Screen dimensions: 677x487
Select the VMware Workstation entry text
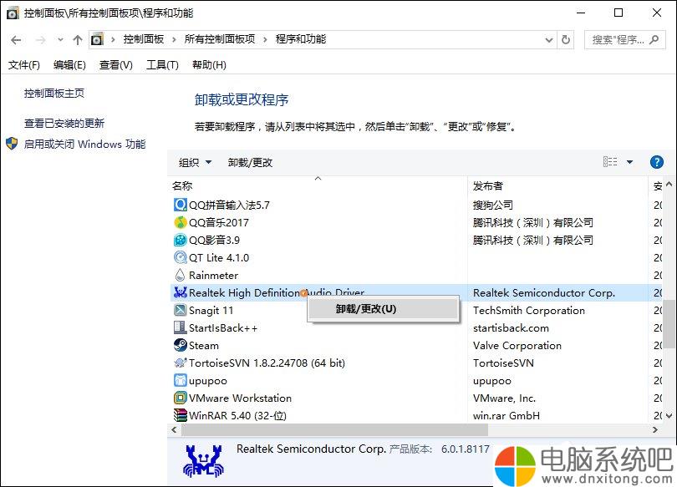pos(240,398)
